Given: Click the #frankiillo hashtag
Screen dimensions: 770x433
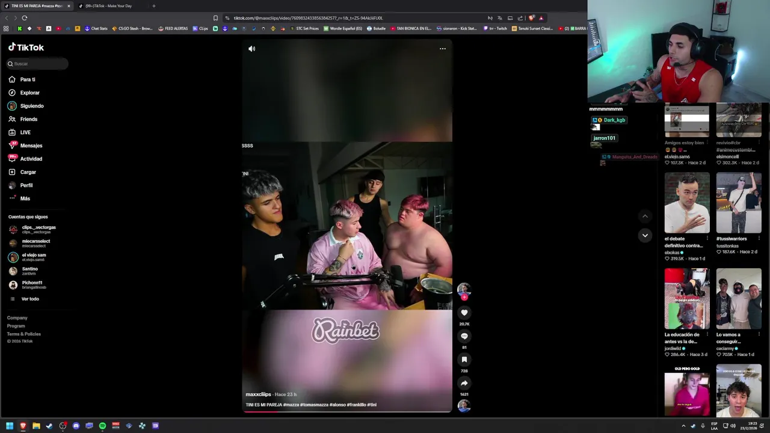Looking at the screenshot, I should 357,405.
